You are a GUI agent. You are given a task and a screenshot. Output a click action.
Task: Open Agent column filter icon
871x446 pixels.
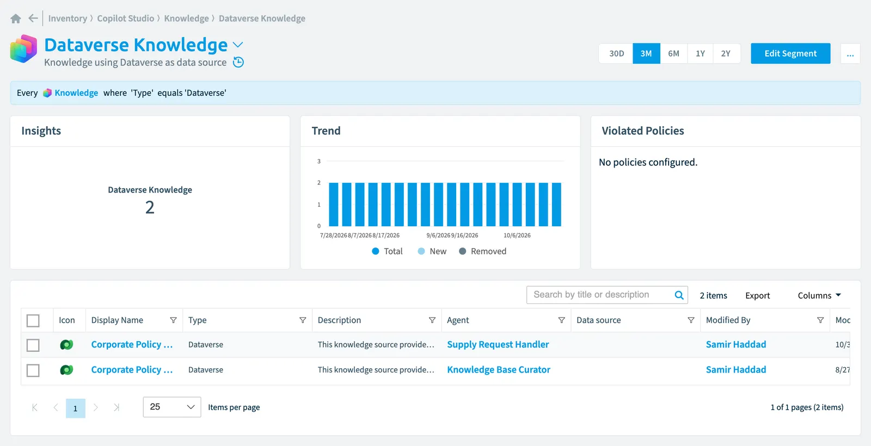(562, 320)
